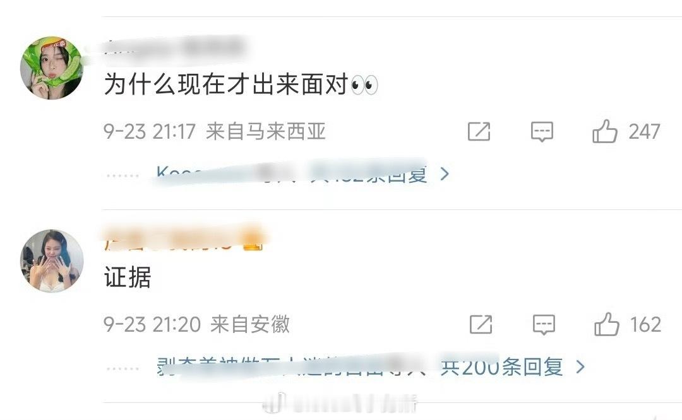The height and width of the screenshot is (420, 682).
Task: Open the green snack-bag avatar profile
Action: point(51,67)
